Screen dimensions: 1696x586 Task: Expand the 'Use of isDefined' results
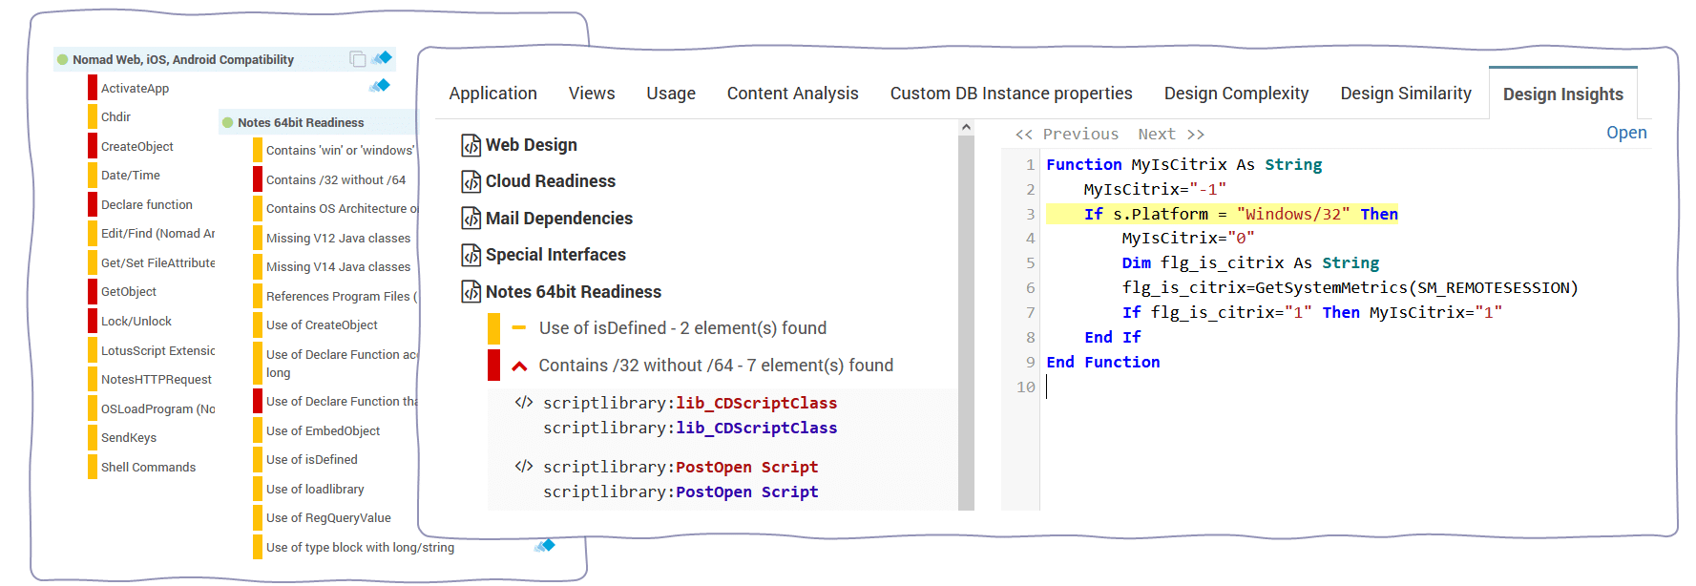(x=519, y=328)
